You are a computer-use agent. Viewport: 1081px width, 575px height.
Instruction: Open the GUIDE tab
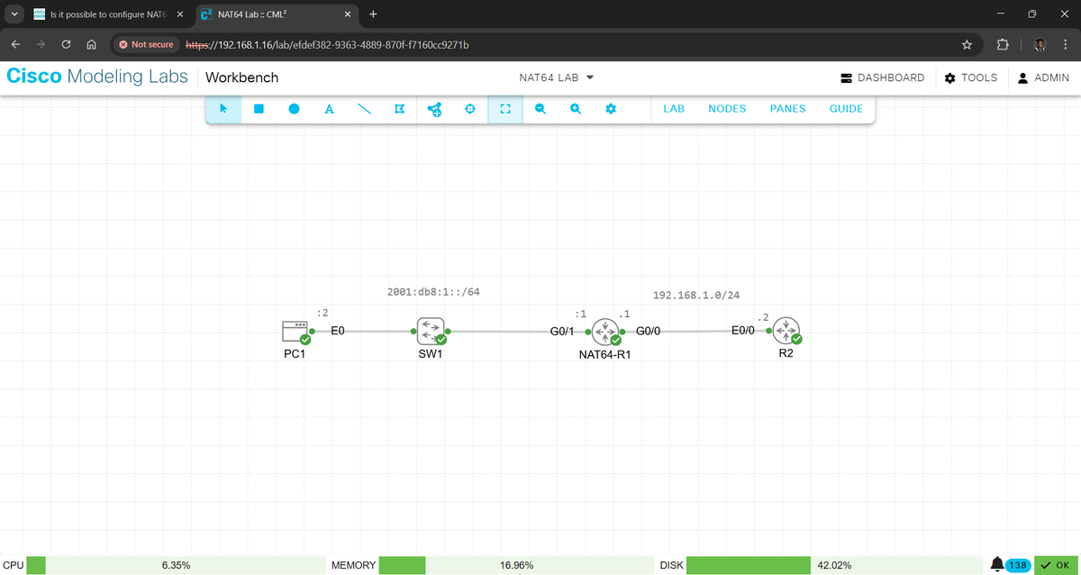point(846,109)
